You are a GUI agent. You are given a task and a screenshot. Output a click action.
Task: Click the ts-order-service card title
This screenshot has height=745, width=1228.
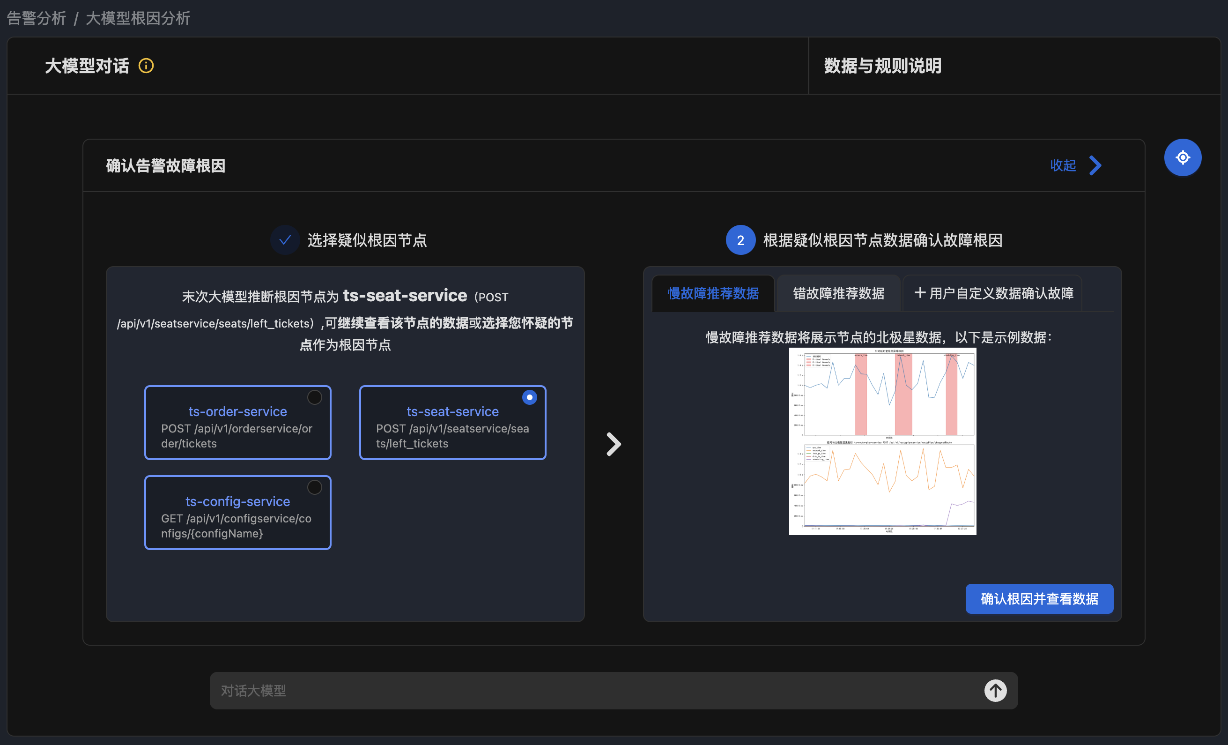238,411
